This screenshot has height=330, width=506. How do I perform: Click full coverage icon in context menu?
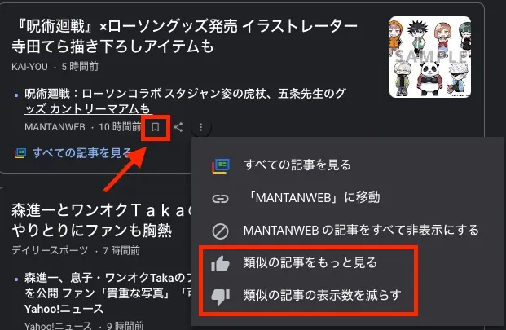click(221, 165)
